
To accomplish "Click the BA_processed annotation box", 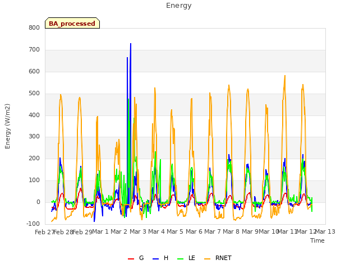I will (72, 23).
